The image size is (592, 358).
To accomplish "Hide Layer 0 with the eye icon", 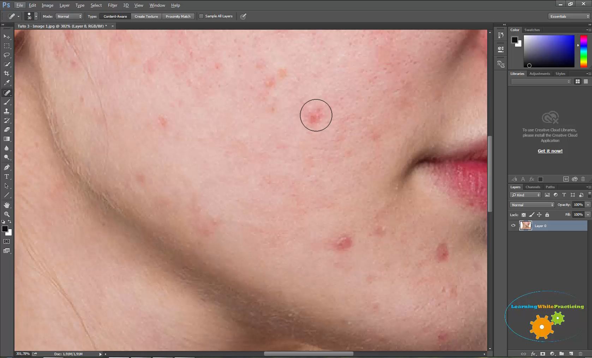I will pos(513,226).
